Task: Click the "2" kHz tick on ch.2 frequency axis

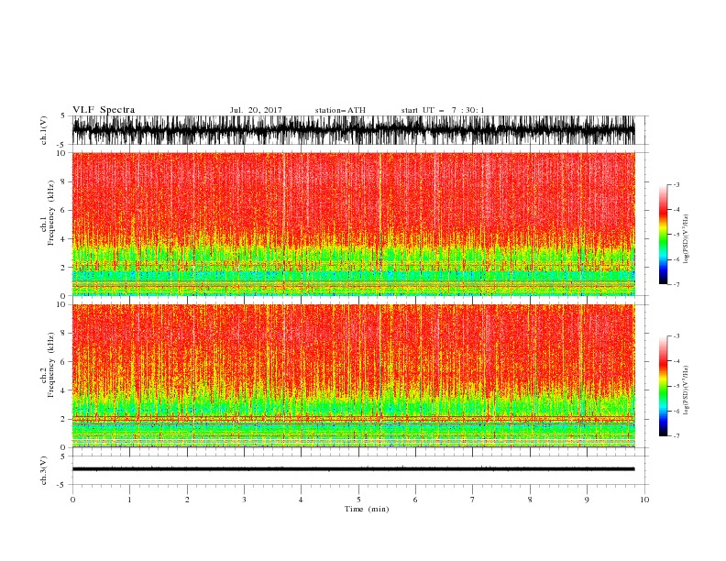Action: click(63, 419)
